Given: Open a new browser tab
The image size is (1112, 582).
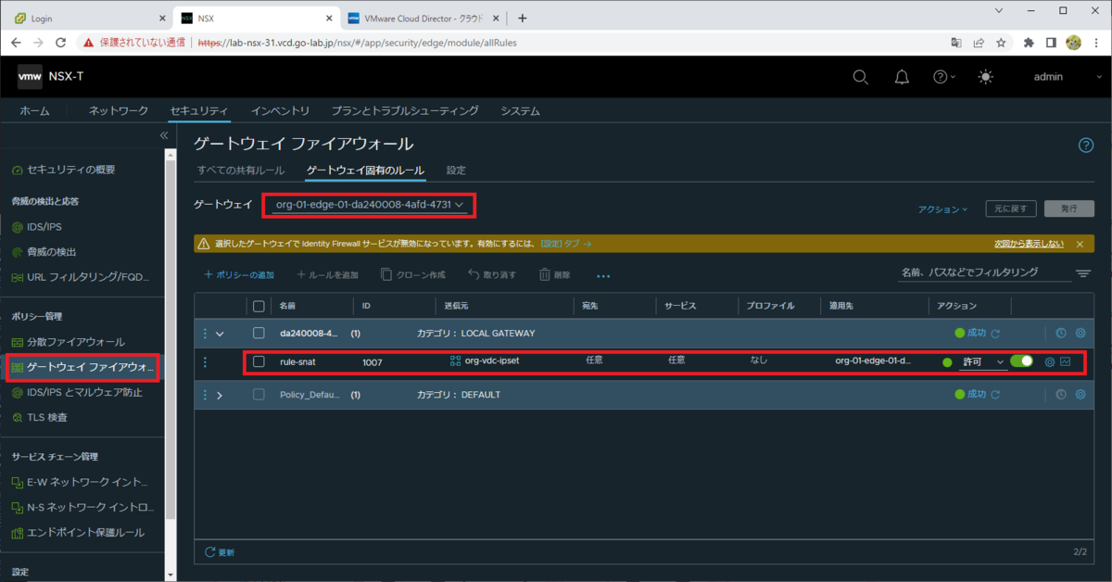Looking at the screenshot, I should [x=523, y=18].
